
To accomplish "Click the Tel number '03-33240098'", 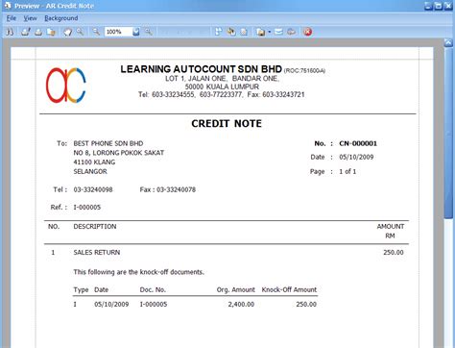I will point(93,189).
